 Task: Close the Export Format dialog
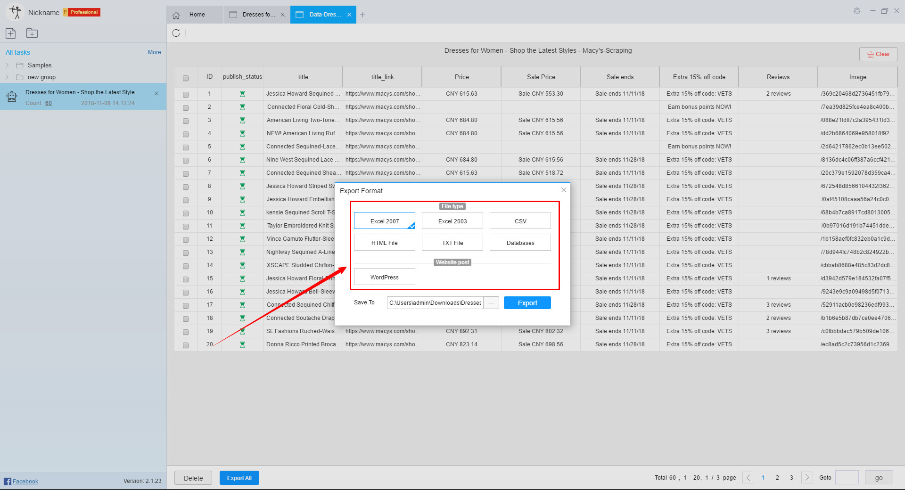[x=563, y=190]
